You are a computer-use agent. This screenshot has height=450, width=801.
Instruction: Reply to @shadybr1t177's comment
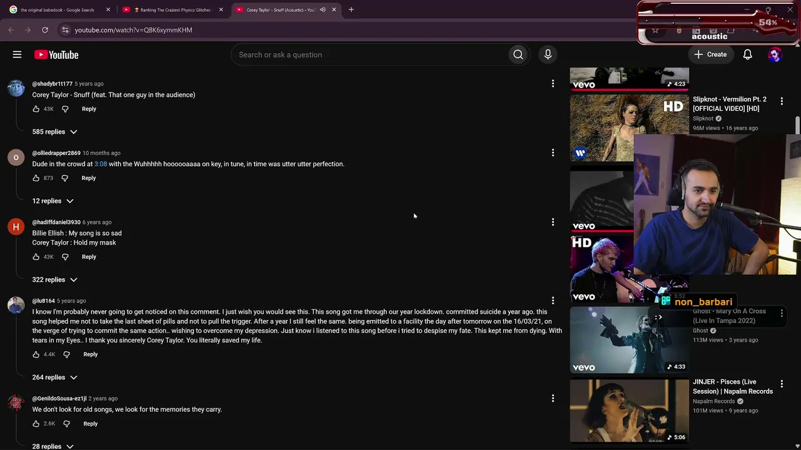tap(89, 109)
